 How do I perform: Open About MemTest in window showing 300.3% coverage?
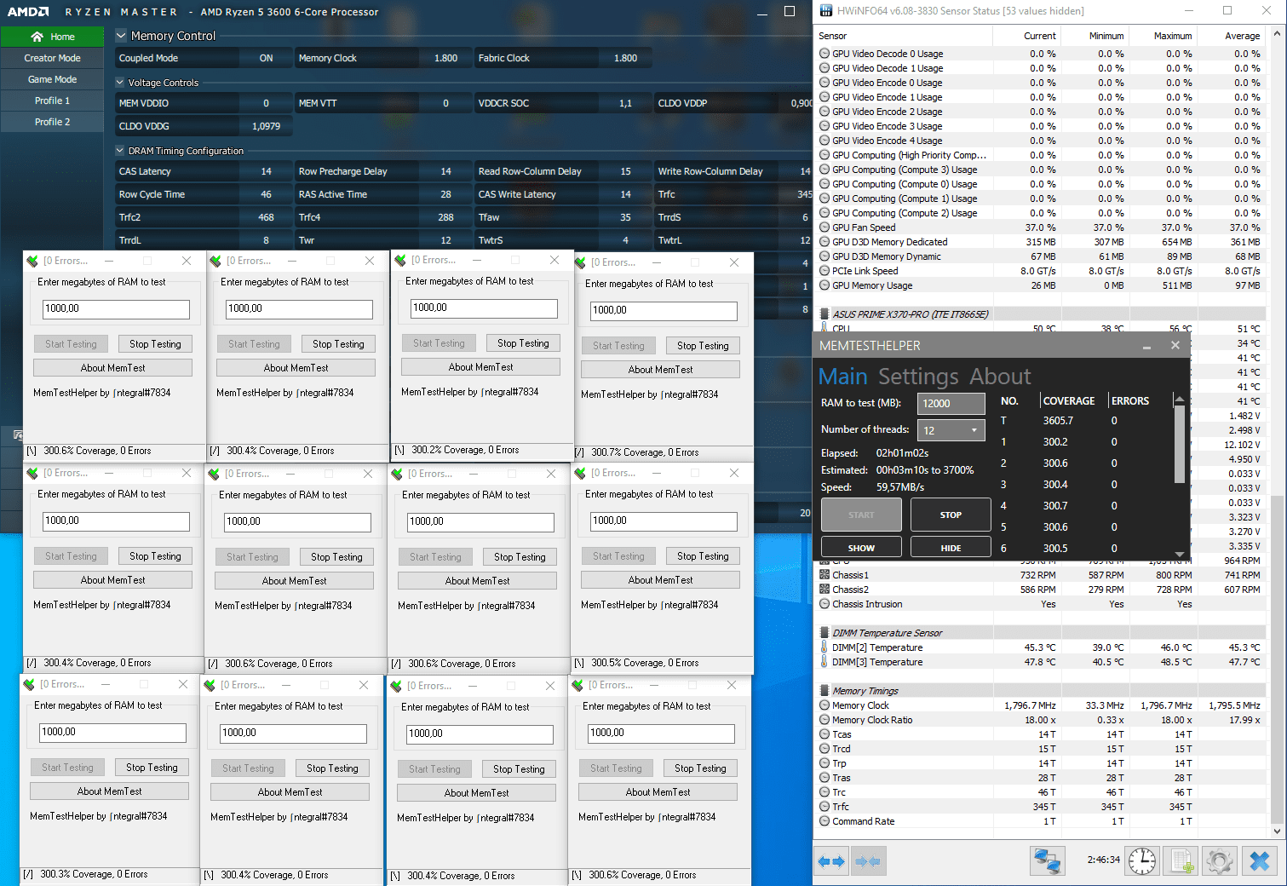109,791
